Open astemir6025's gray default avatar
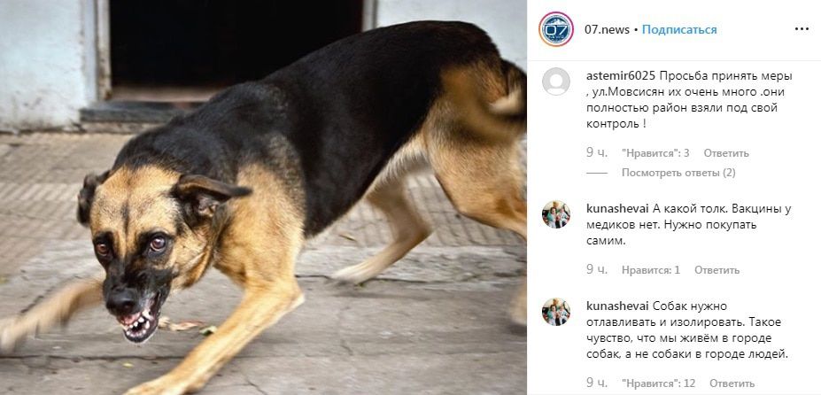This screenshot has width=821, height=395. pos(556,81)
